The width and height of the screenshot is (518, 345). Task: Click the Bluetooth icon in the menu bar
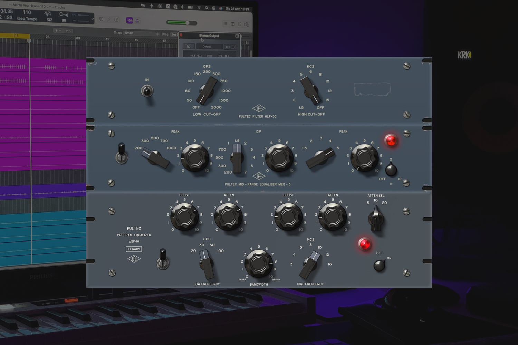(182, 7)
